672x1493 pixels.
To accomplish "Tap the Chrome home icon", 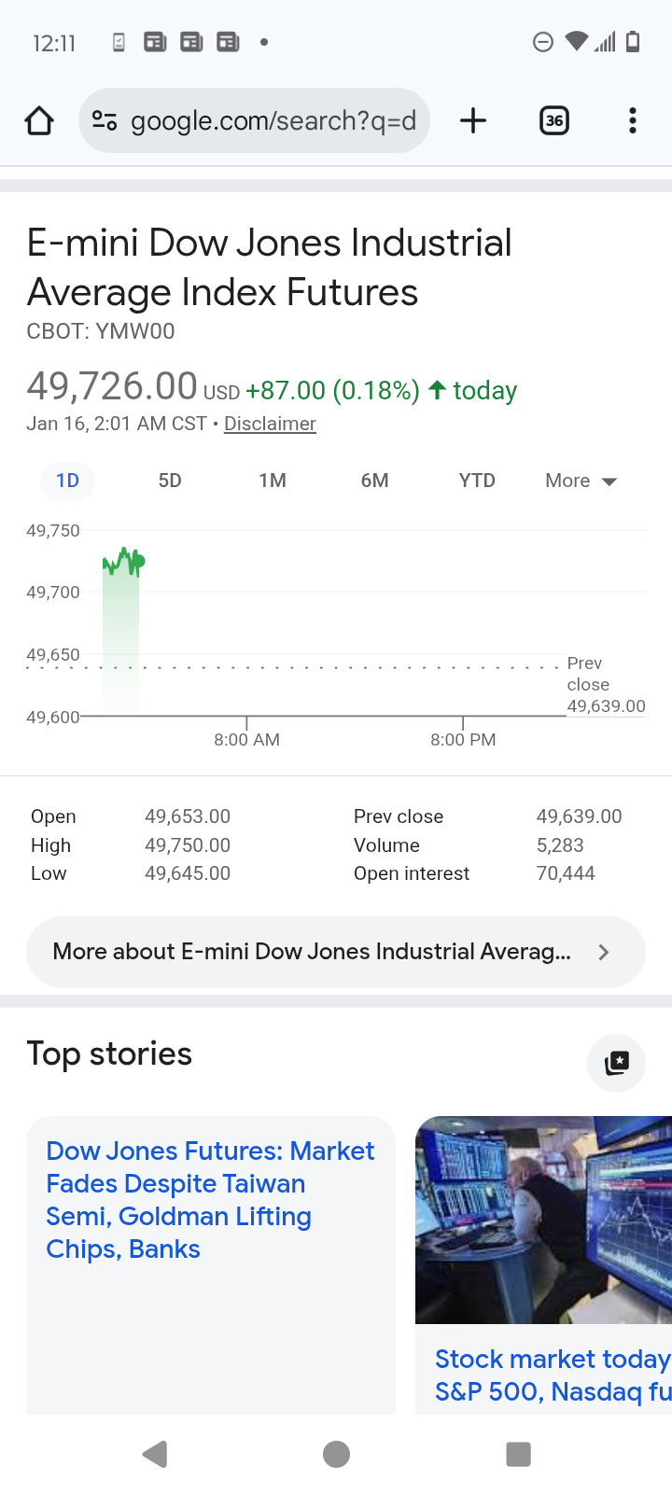I will coord(39,120).
